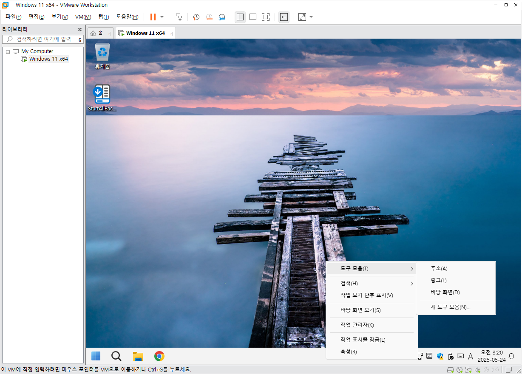Switch to the 홈 tab
Image resolution: width=522 pixels, height=374 pixels.
[x=100, y=33]
